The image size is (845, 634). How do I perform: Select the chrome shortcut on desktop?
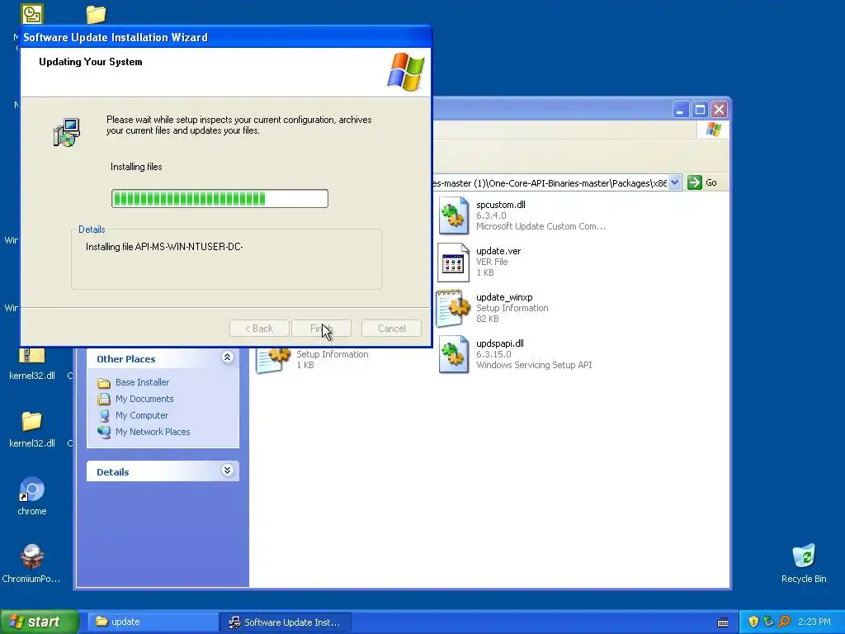point(32,490)
